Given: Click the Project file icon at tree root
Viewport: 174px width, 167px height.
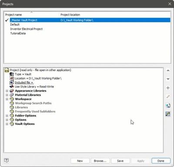Looking at the screenshot, I should 7,70.
